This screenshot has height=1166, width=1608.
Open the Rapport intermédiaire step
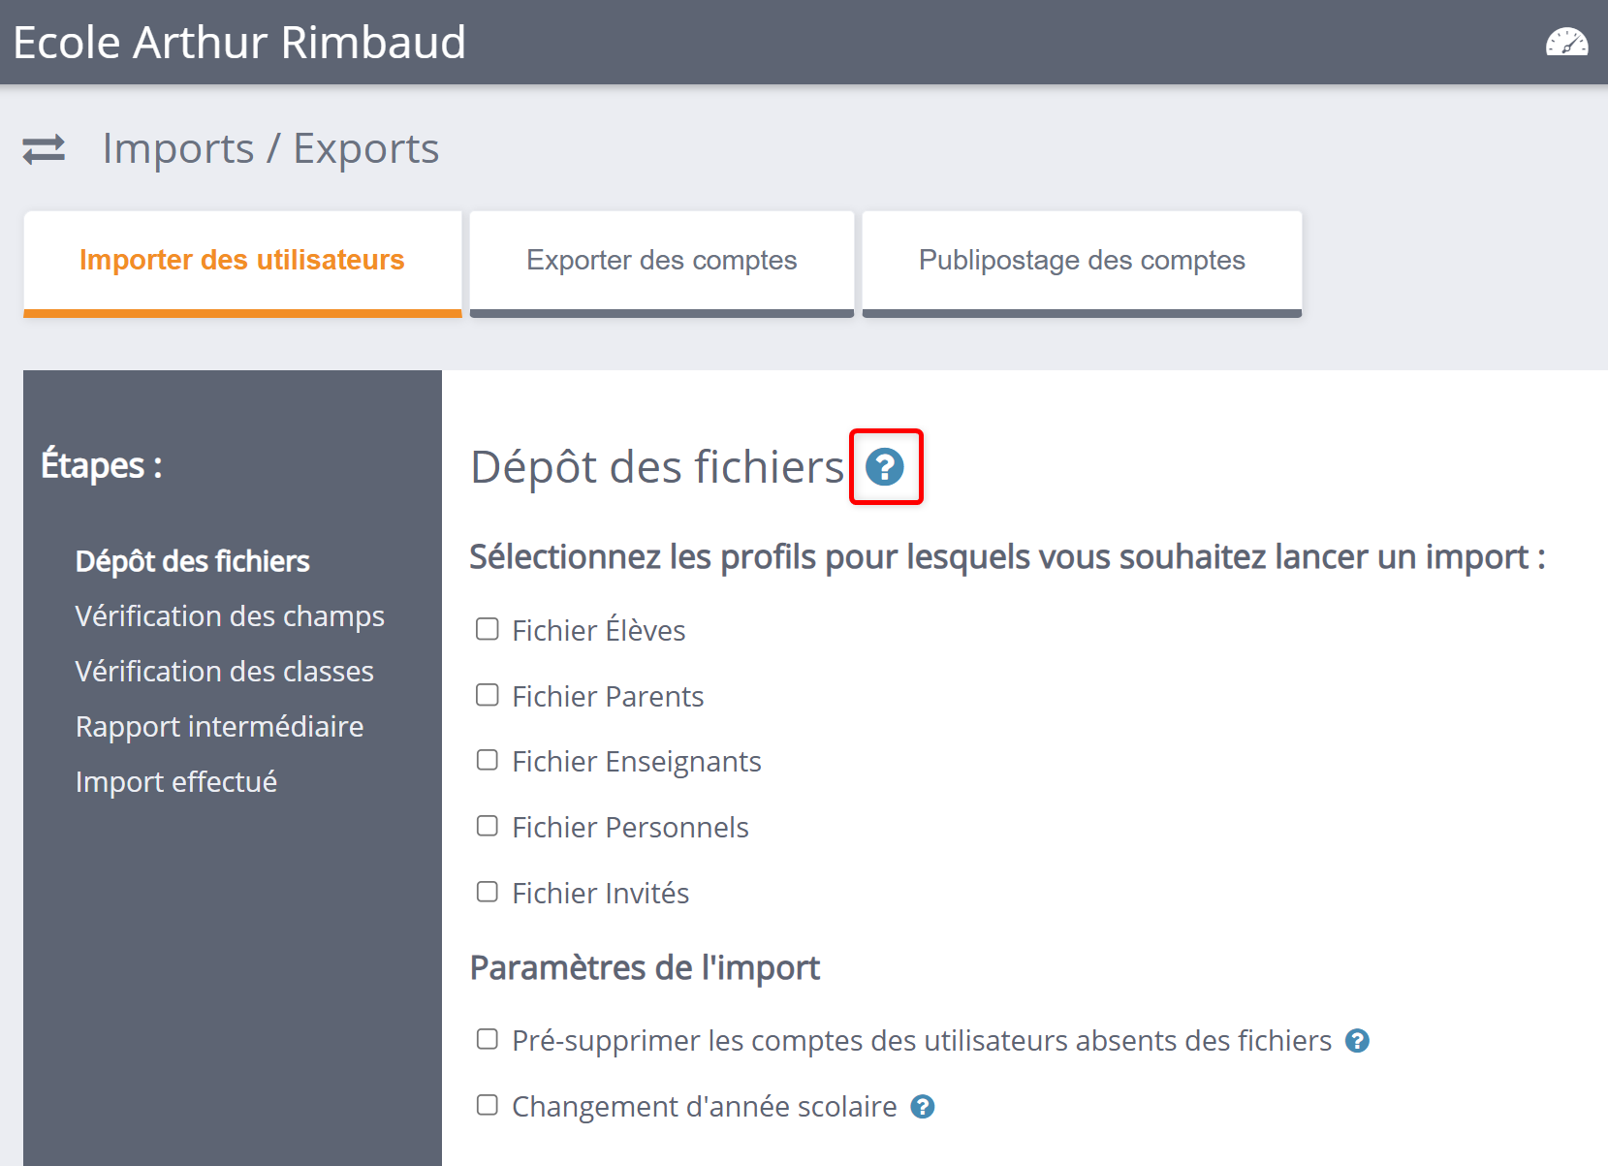219,727
